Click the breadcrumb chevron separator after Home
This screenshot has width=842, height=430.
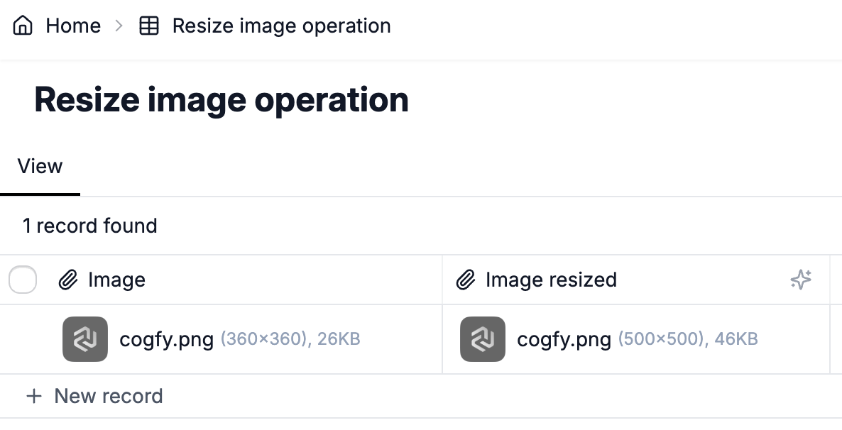119,26
